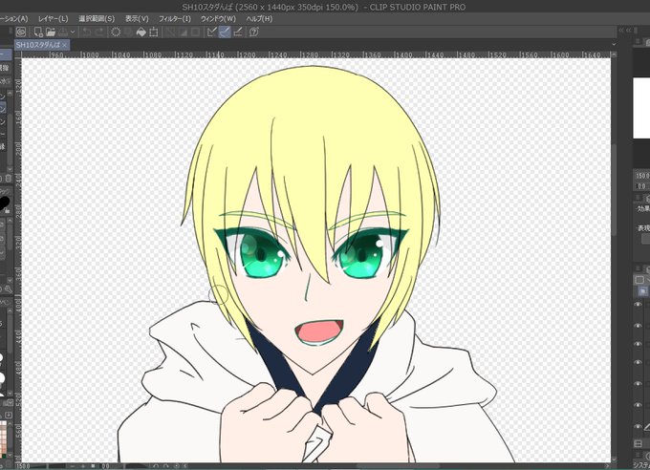Click the New document icon
This screenshot has height=470, width=650.
38,32
